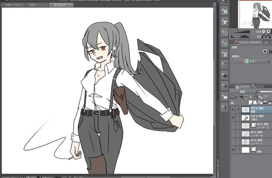The image size is (272, 178).
Task: Apply border effect circle icon in レイヤープロパティ
Action: 265,52
